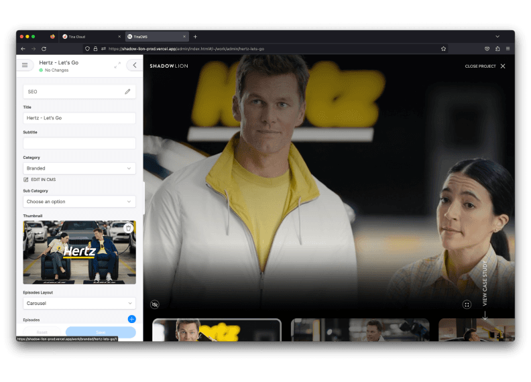
Task: Edit the SEO section via pencil icon
Action: click(127, 91)
